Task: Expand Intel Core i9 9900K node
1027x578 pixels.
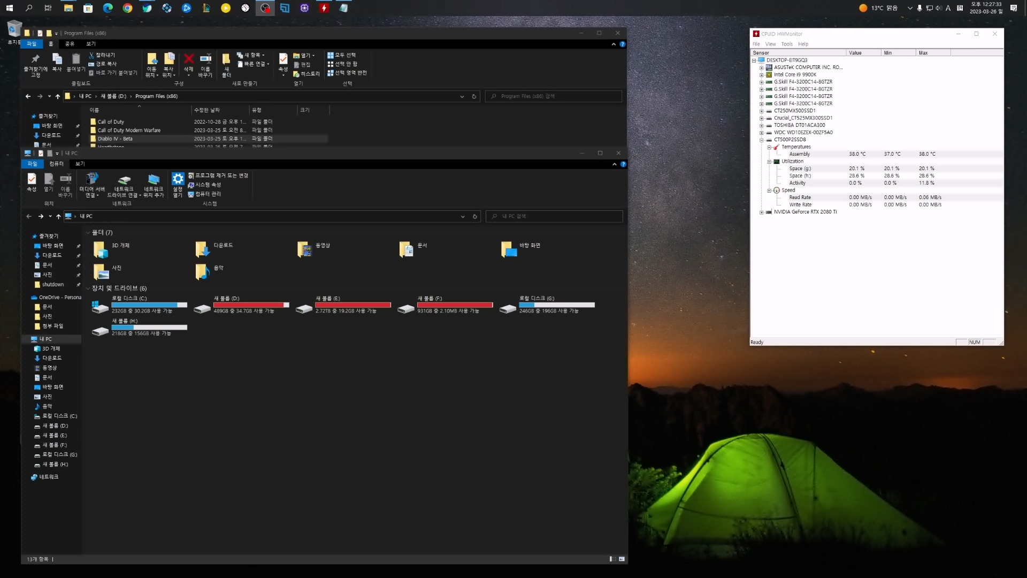Action: tap(762, 75)
